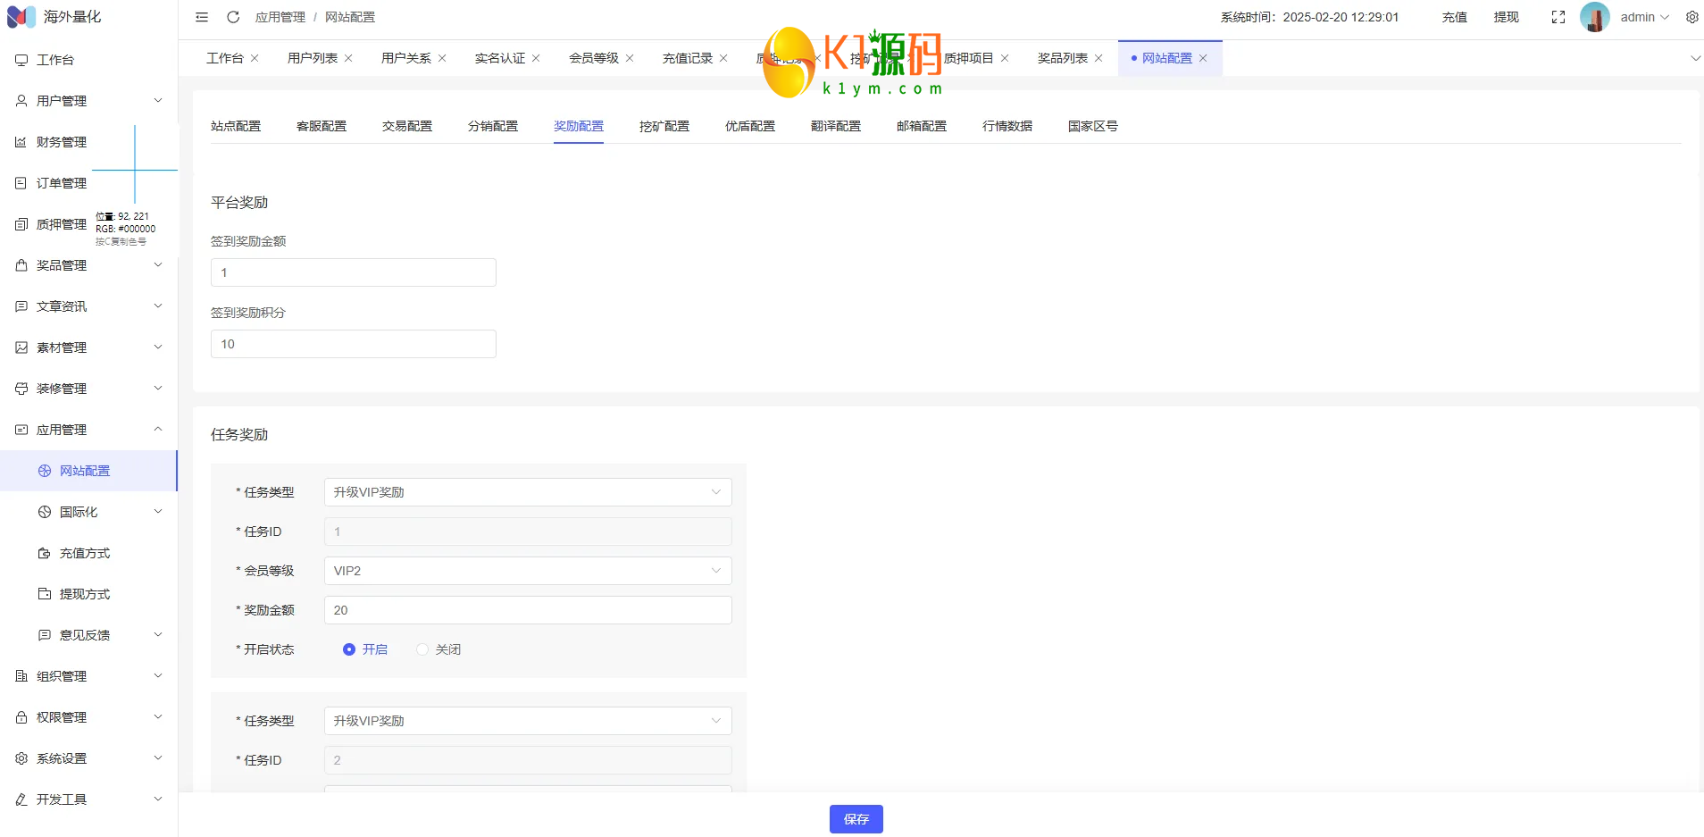Click the page refresh icon
Image resolution: width=1704 pixels, height=837 pixels.
click(x=233, y=17)
